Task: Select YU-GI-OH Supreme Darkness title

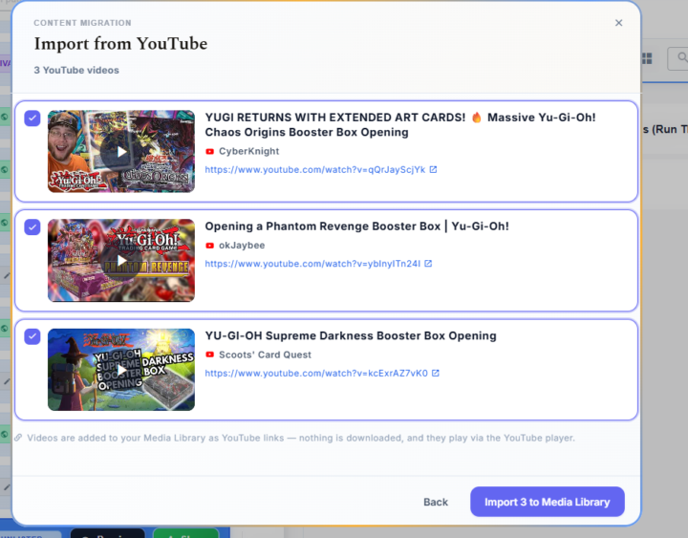Action: tap(351, 335)
